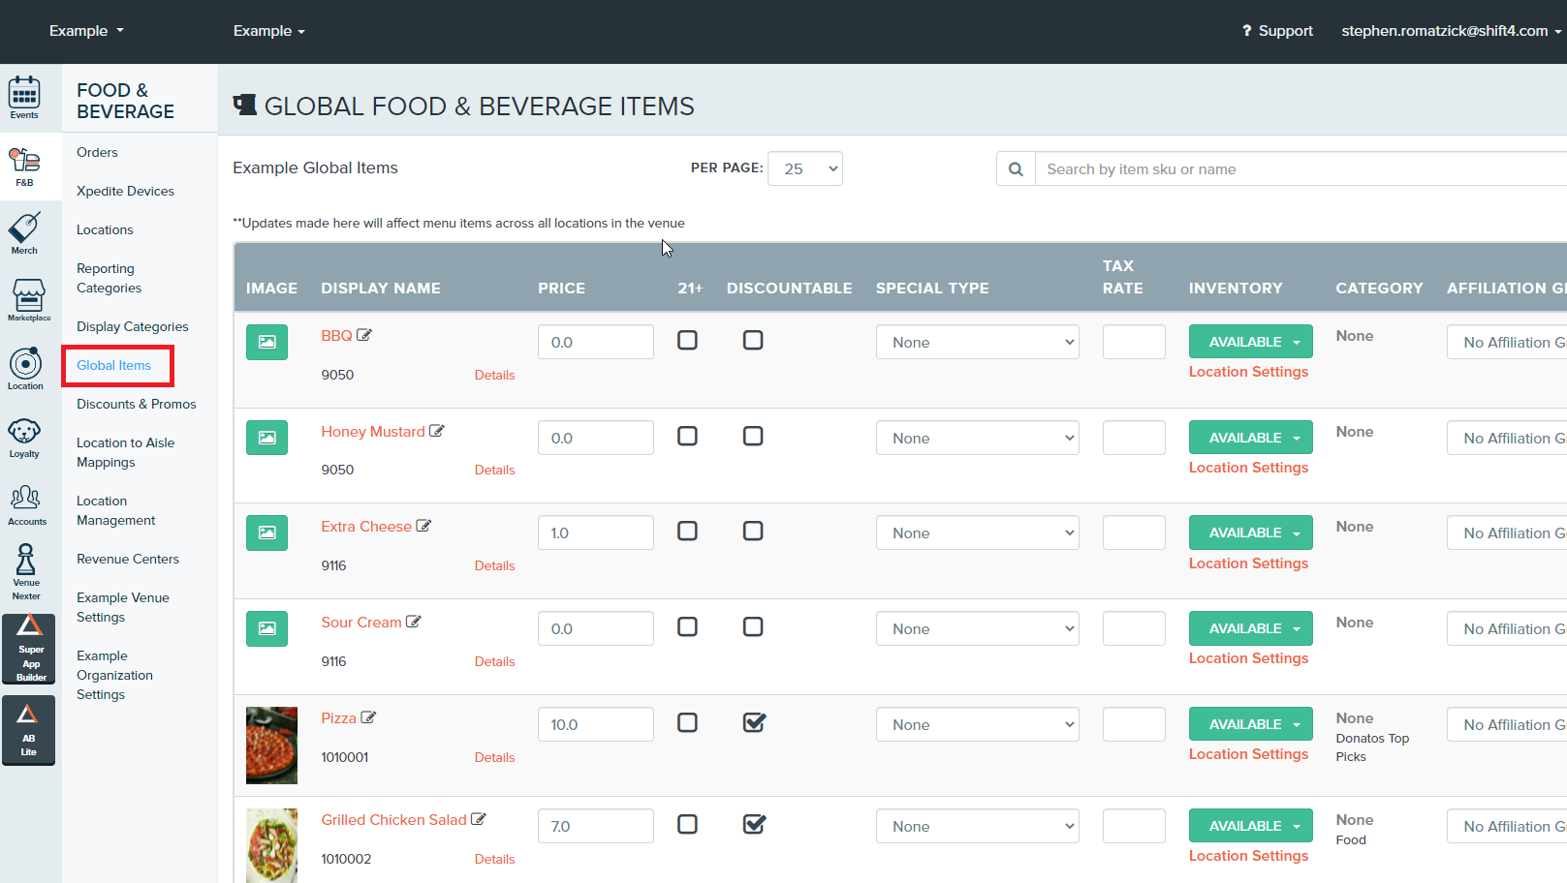Edit the Grilled Chicken Salad pencil icon
Screen dimensions: 1567x883
tap(479, 819)
